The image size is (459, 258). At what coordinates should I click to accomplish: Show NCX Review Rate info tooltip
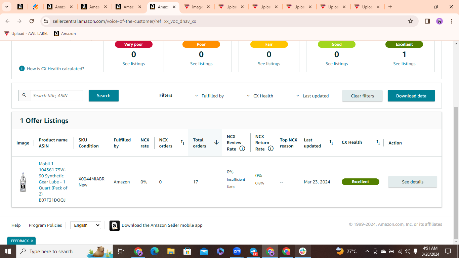tap(242, 148)
